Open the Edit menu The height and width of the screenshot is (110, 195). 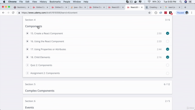27,2
